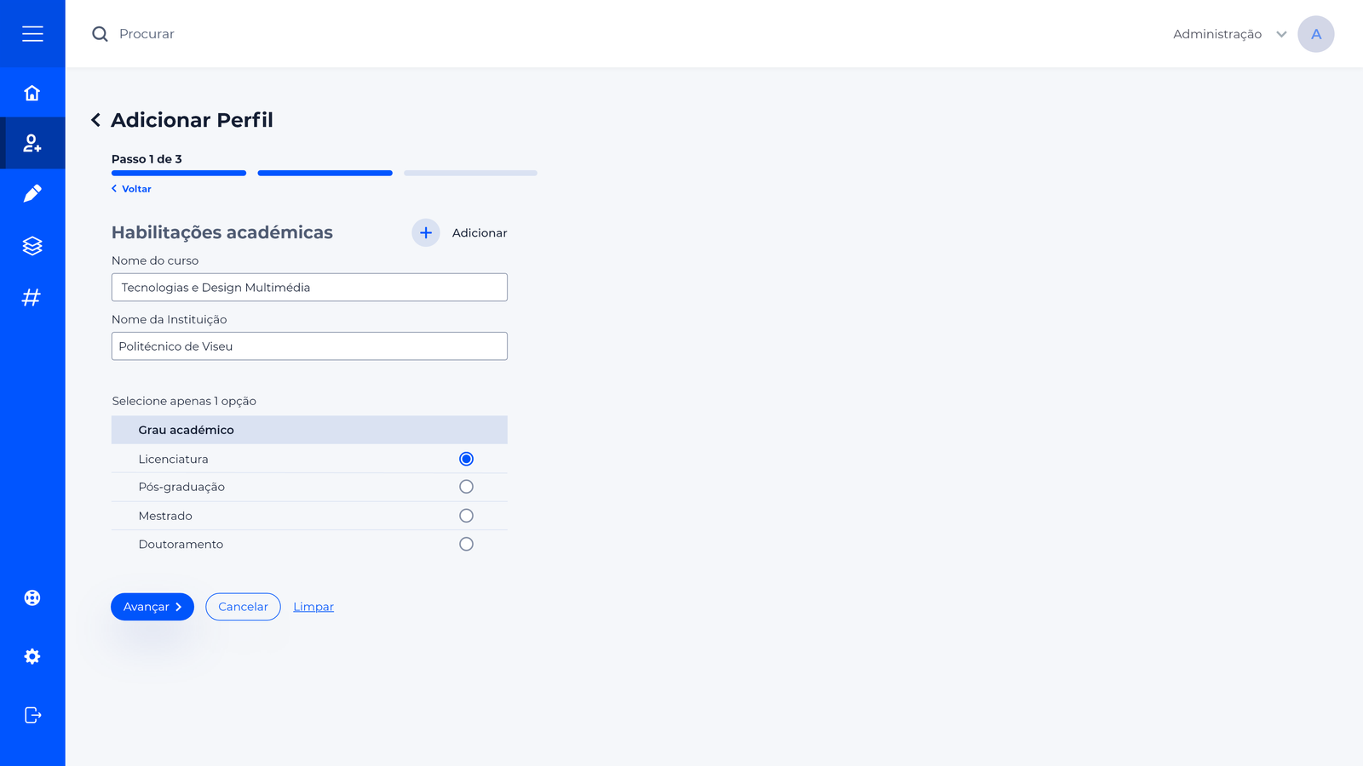Click the third step progress bar segment
1363x766 pixels.
tap(470, 173)
